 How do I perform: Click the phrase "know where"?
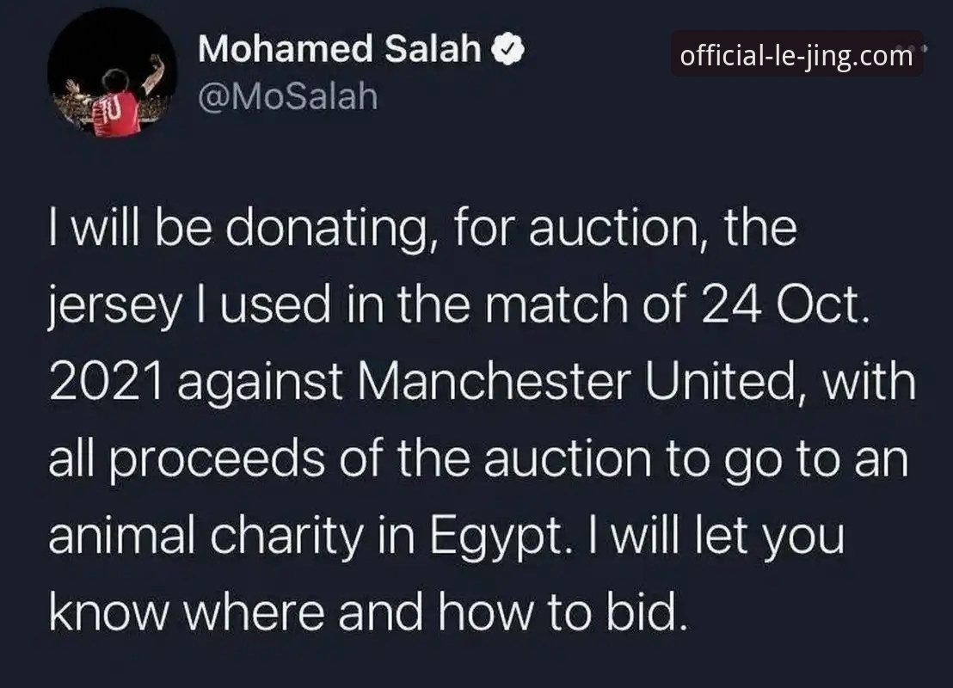point(186,611)
